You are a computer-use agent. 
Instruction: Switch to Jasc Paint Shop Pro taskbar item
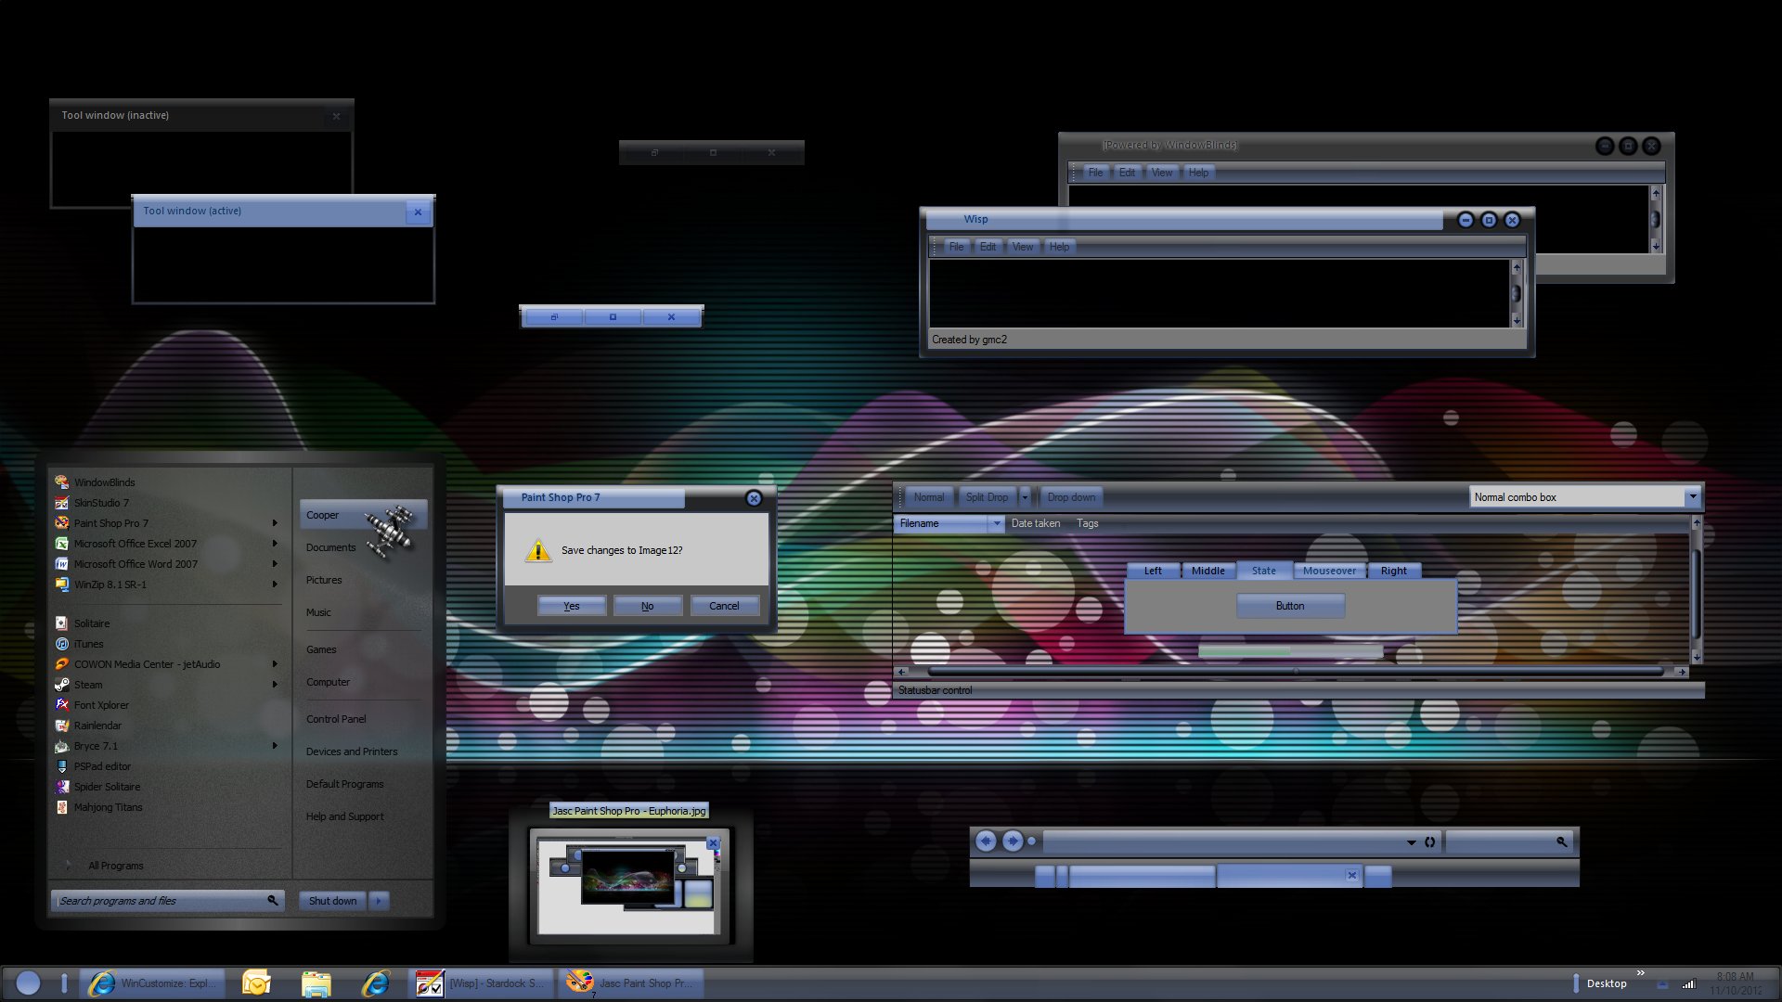(x=632, y=983)
